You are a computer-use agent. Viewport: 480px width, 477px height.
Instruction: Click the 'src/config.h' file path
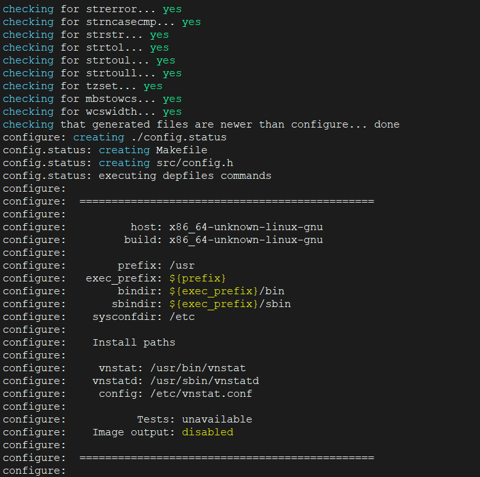195,163
